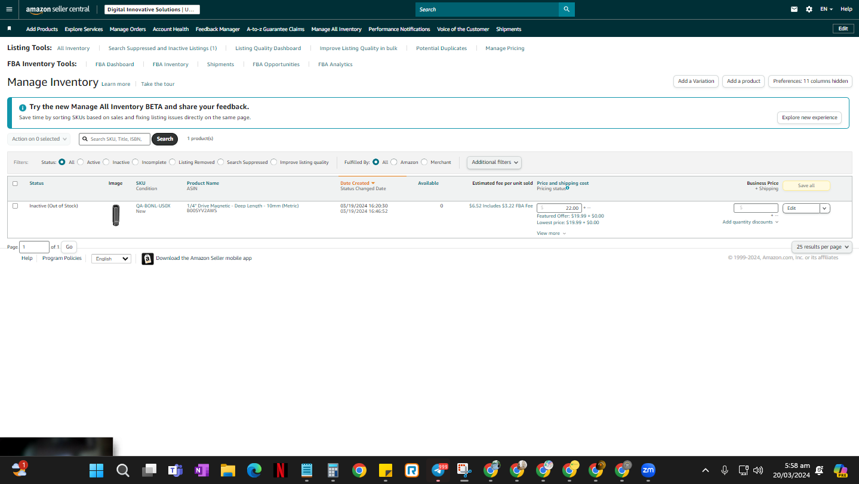The image size is (859, 484).
Task: Open the hamburger navigation menu
Action: pyautogui.click(x=9, y=10)
